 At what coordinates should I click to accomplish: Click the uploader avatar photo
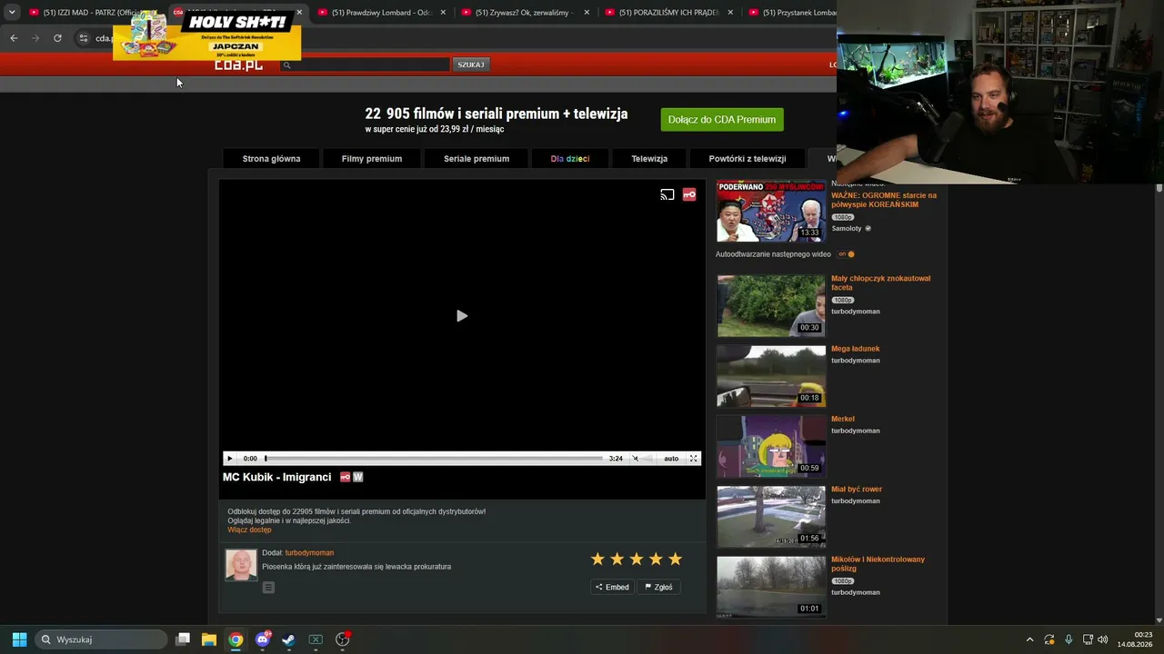(241, 565)
